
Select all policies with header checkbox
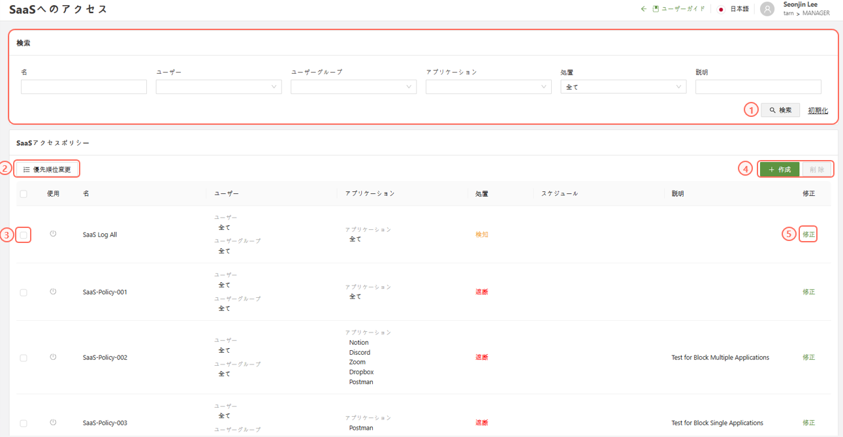24,194
